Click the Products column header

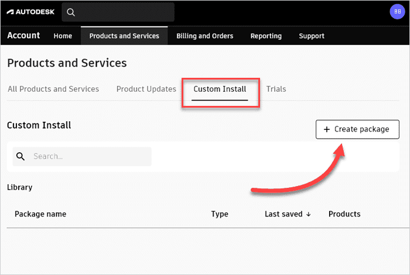tap(344, 214)
